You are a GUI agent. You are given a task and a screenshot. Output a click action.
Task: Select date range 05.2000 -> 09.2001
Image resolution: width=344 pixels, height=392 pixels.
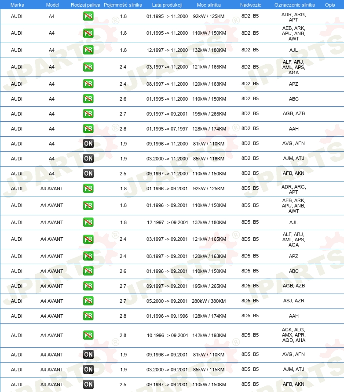pos(167,301)
